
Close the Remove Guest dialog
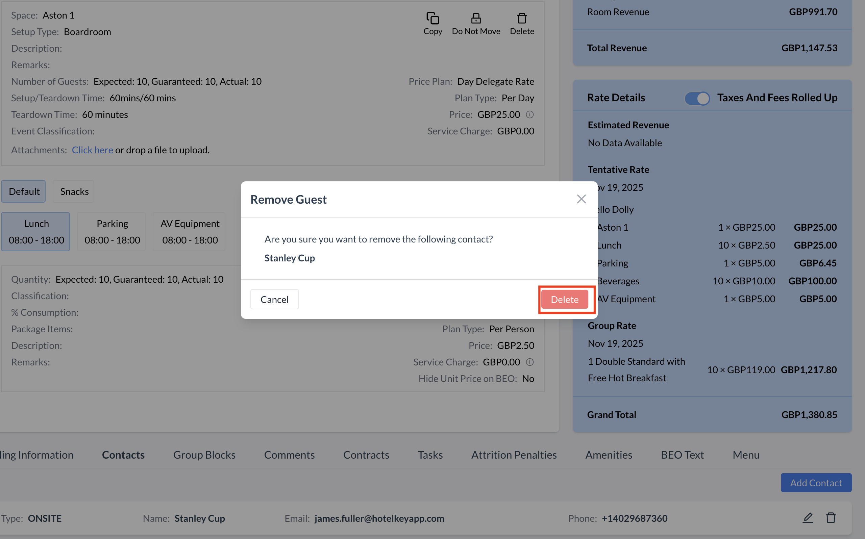click(x=581, y=199)
